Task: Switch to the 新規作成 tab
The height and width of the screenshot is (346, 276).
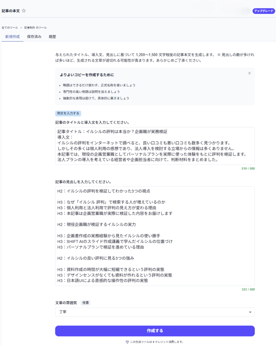Action: pyautogui.click(x=12, y=36)
